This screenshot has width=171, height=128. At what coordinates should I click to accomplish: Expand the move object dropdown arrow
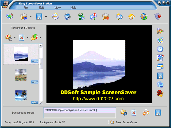tap(40, 38)
